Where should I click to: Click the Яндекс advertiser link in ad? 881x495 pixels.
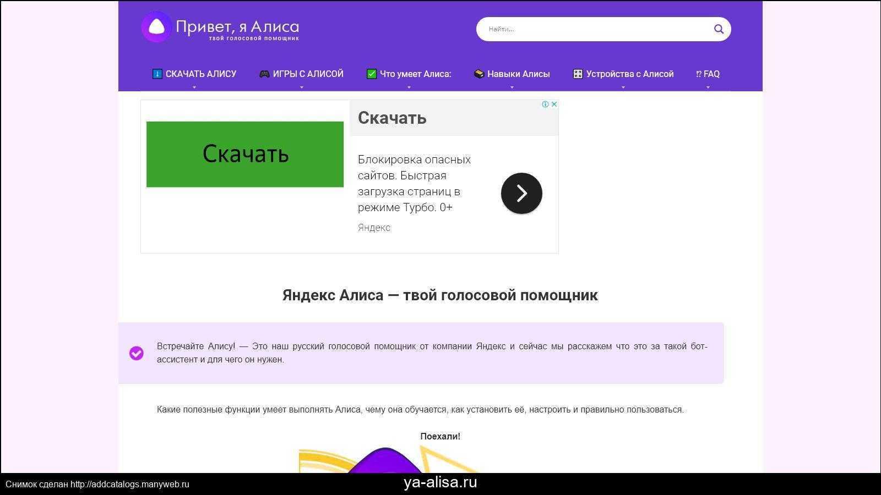374,228
